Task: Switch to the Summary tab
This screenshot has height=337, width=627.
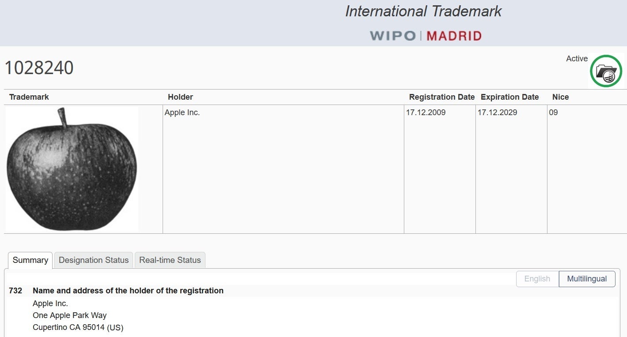Action: coord(30,260)
